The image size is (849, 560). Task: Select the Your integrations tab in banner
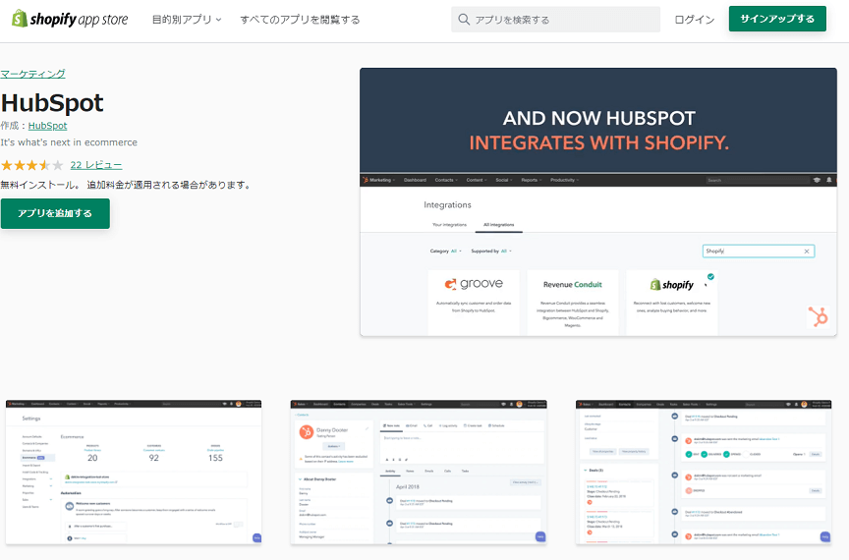[x=449, y=225]
